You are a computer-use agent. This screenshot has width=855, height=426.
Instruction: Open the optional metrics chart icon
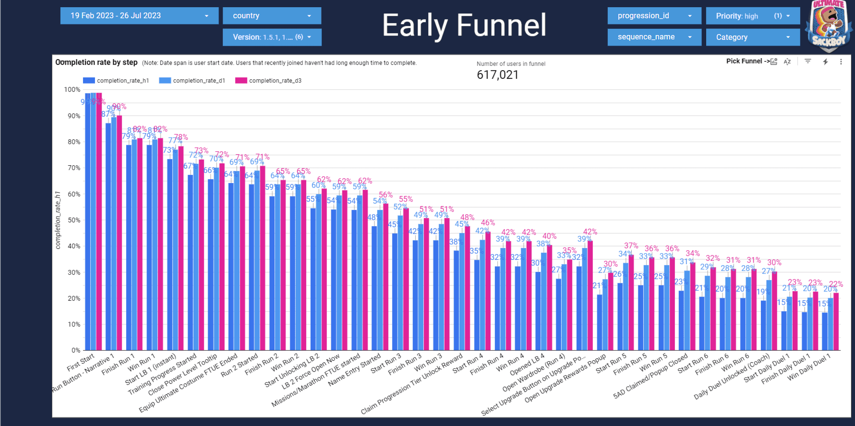[x=774, y=61]
